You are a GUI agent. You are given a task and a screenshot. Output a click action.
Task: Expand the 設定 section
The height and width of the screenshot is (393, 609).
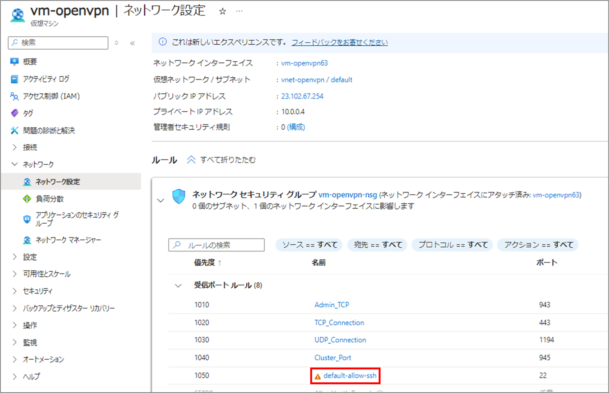click(x=14, y=257)
